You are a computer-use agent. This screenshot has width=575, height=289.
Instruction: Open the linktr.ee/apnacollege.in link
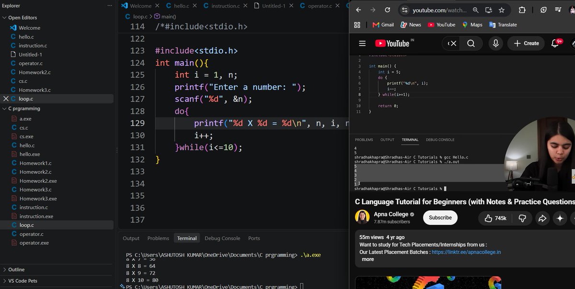click(466, 252)
